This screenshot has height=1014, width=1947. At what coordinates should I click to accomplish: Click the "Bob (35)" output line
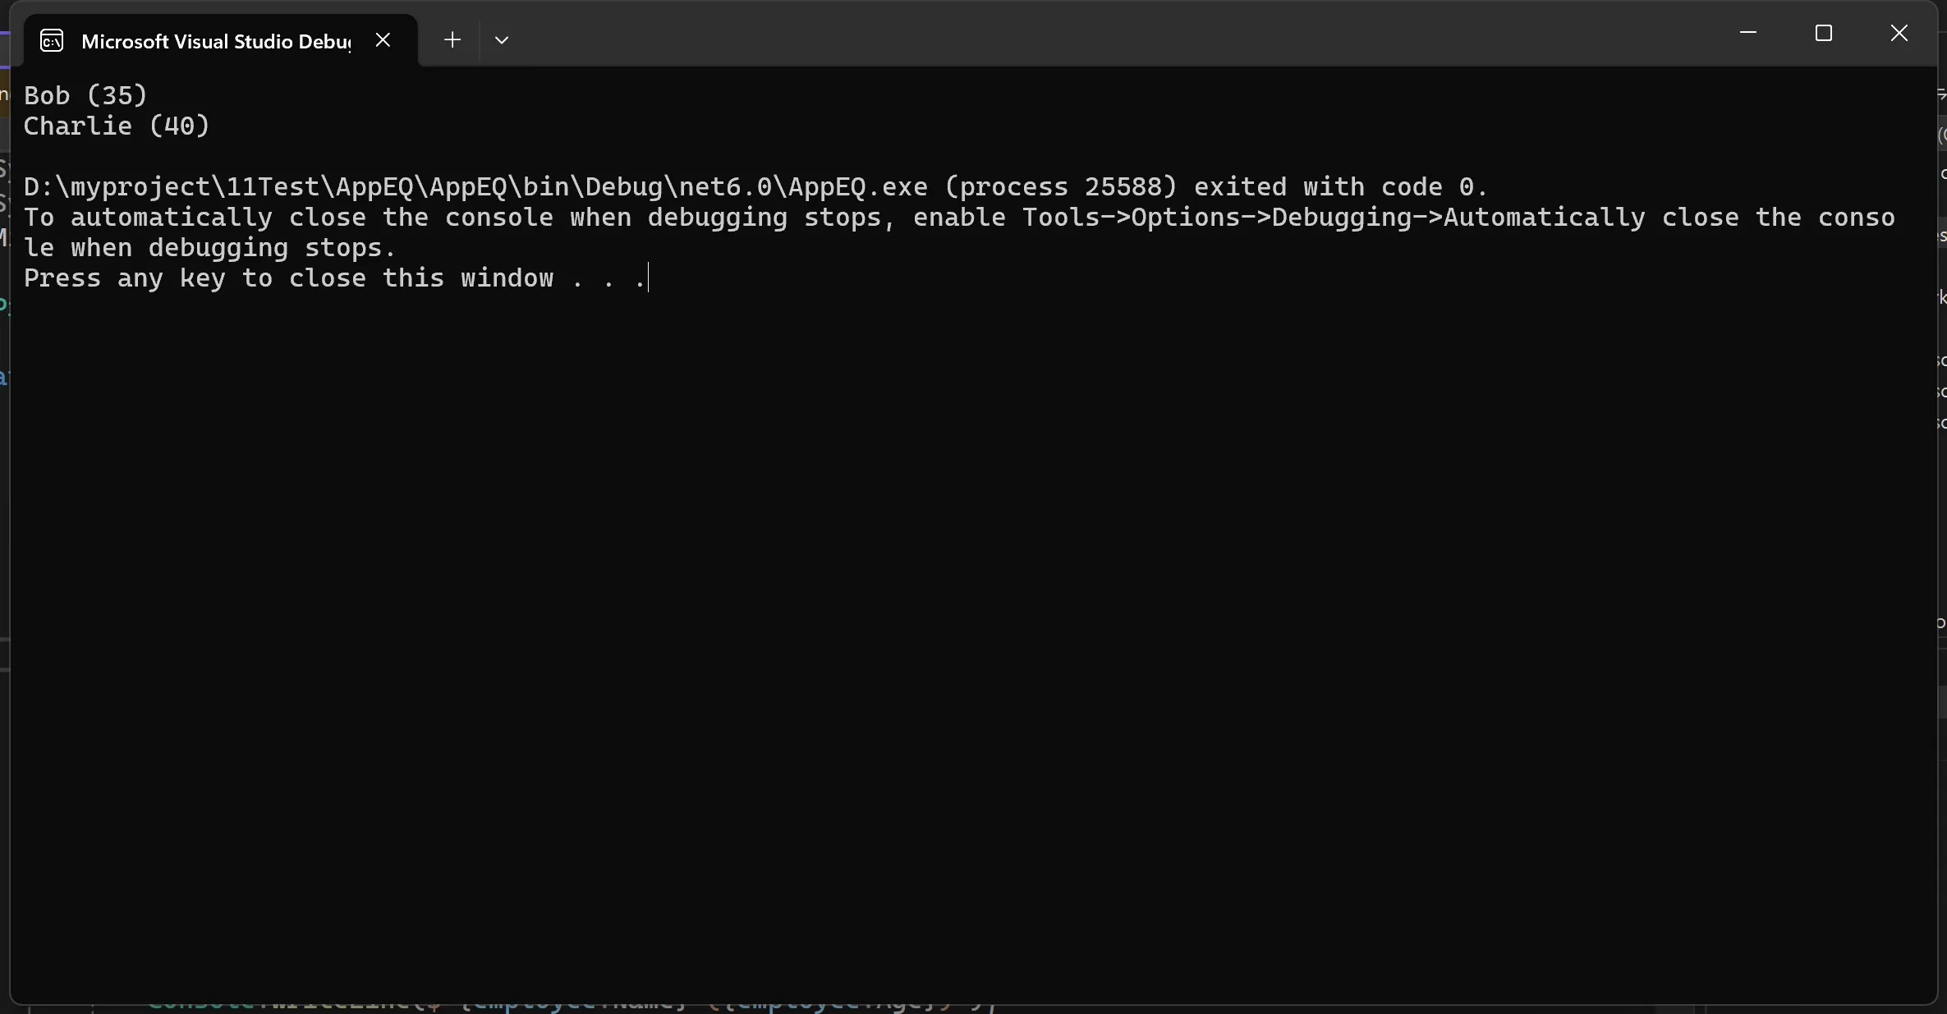tap(85, 95)
